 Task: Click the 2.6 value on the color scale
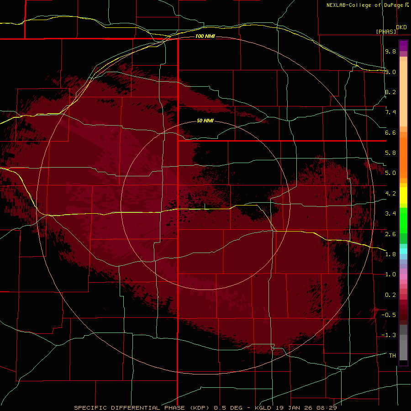coord(390,234)
